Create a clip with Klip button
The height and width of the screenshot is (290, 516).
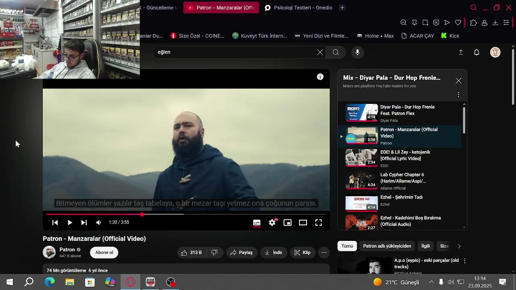pyautogui.click(x=302, y=253)
